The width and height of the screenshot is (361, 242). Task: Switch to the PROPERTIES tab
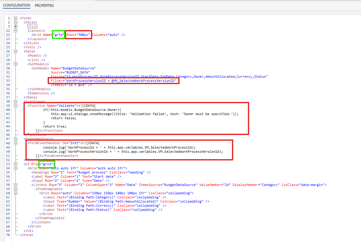(x=44, y=5)
